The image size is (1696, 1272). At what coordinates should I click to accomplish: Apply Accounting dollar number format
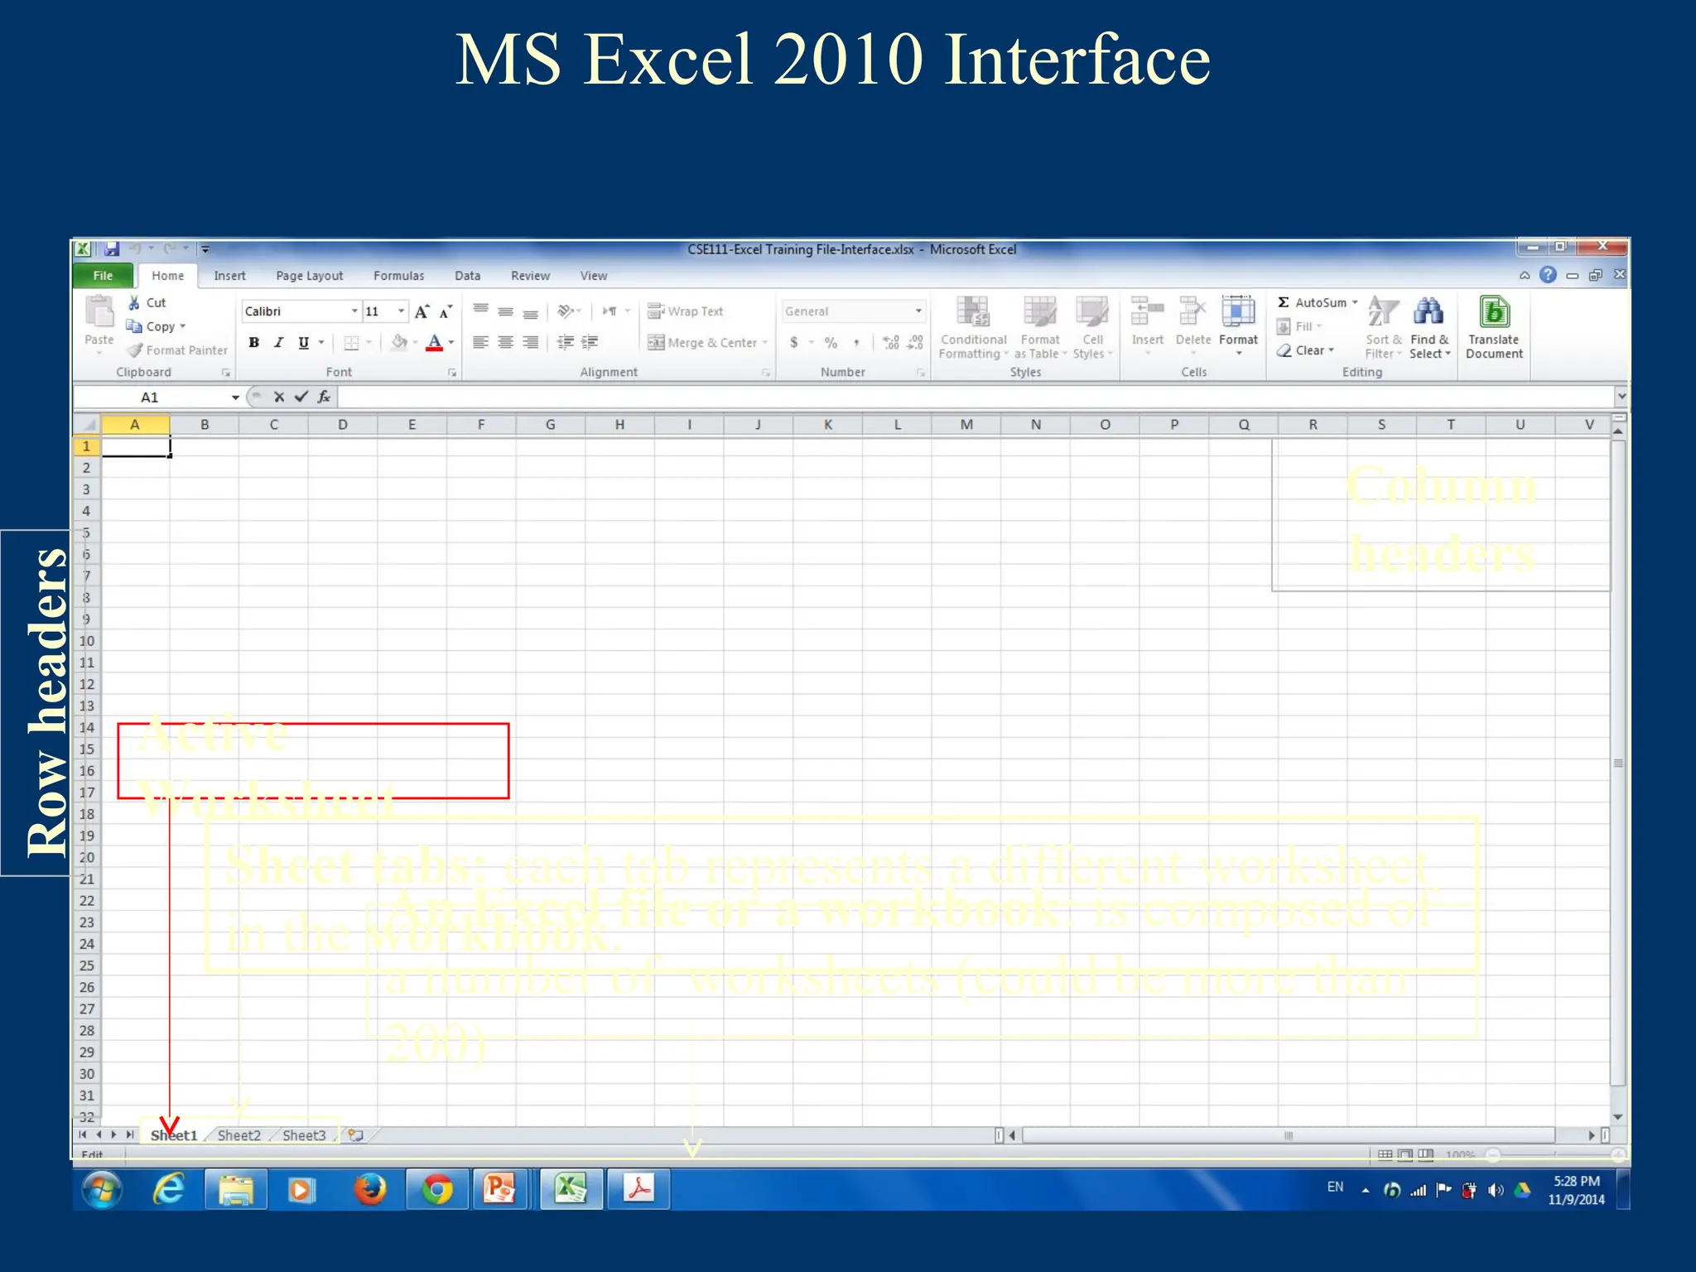tap(794, 343)
